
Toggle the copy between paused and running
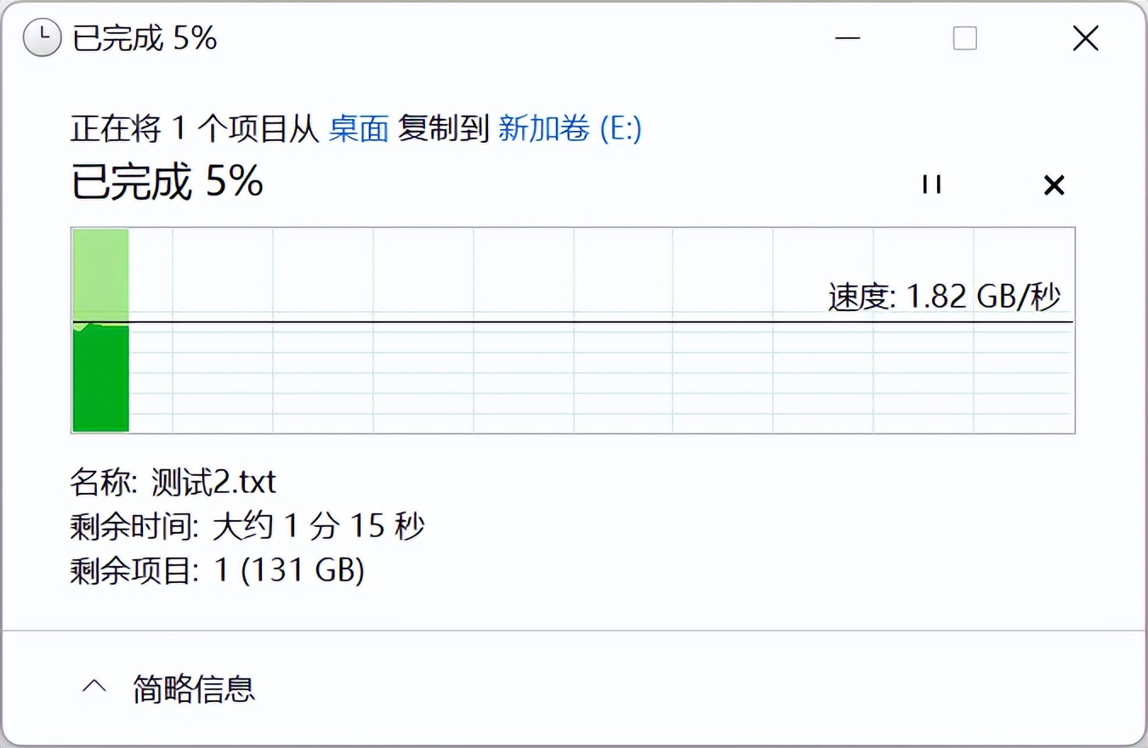pyautogui.click(x=931, y=184)
